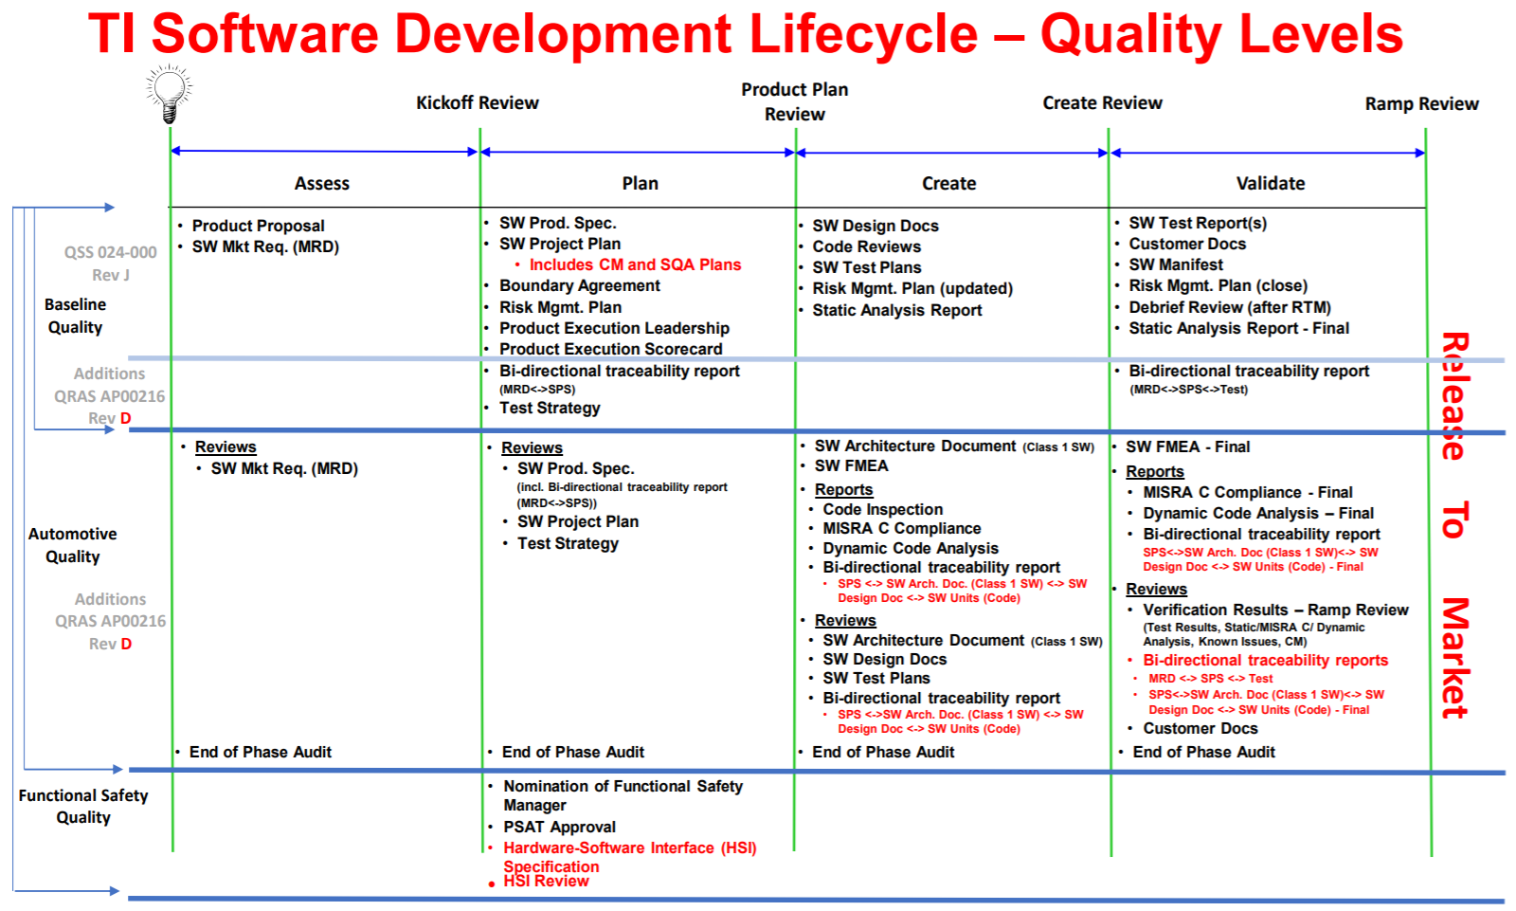Click 'Product Execution Leadership' bullet
Viewport: 1516px width, 911px height.
point(614,328)
